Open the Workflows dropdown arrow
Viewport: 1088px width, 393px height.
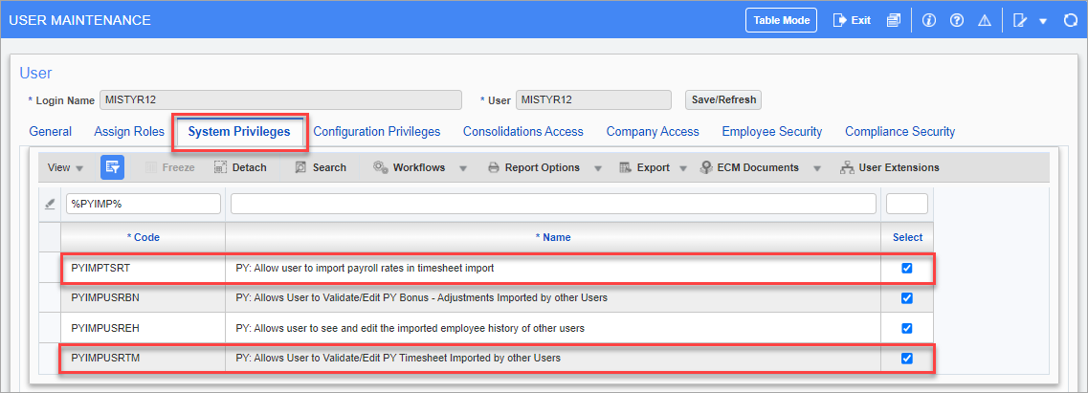pyautogui.click(x=463, y=167)
